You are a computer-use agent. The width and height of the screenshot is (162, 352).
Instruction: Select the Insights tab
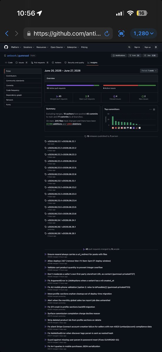[x=92, y=62]
